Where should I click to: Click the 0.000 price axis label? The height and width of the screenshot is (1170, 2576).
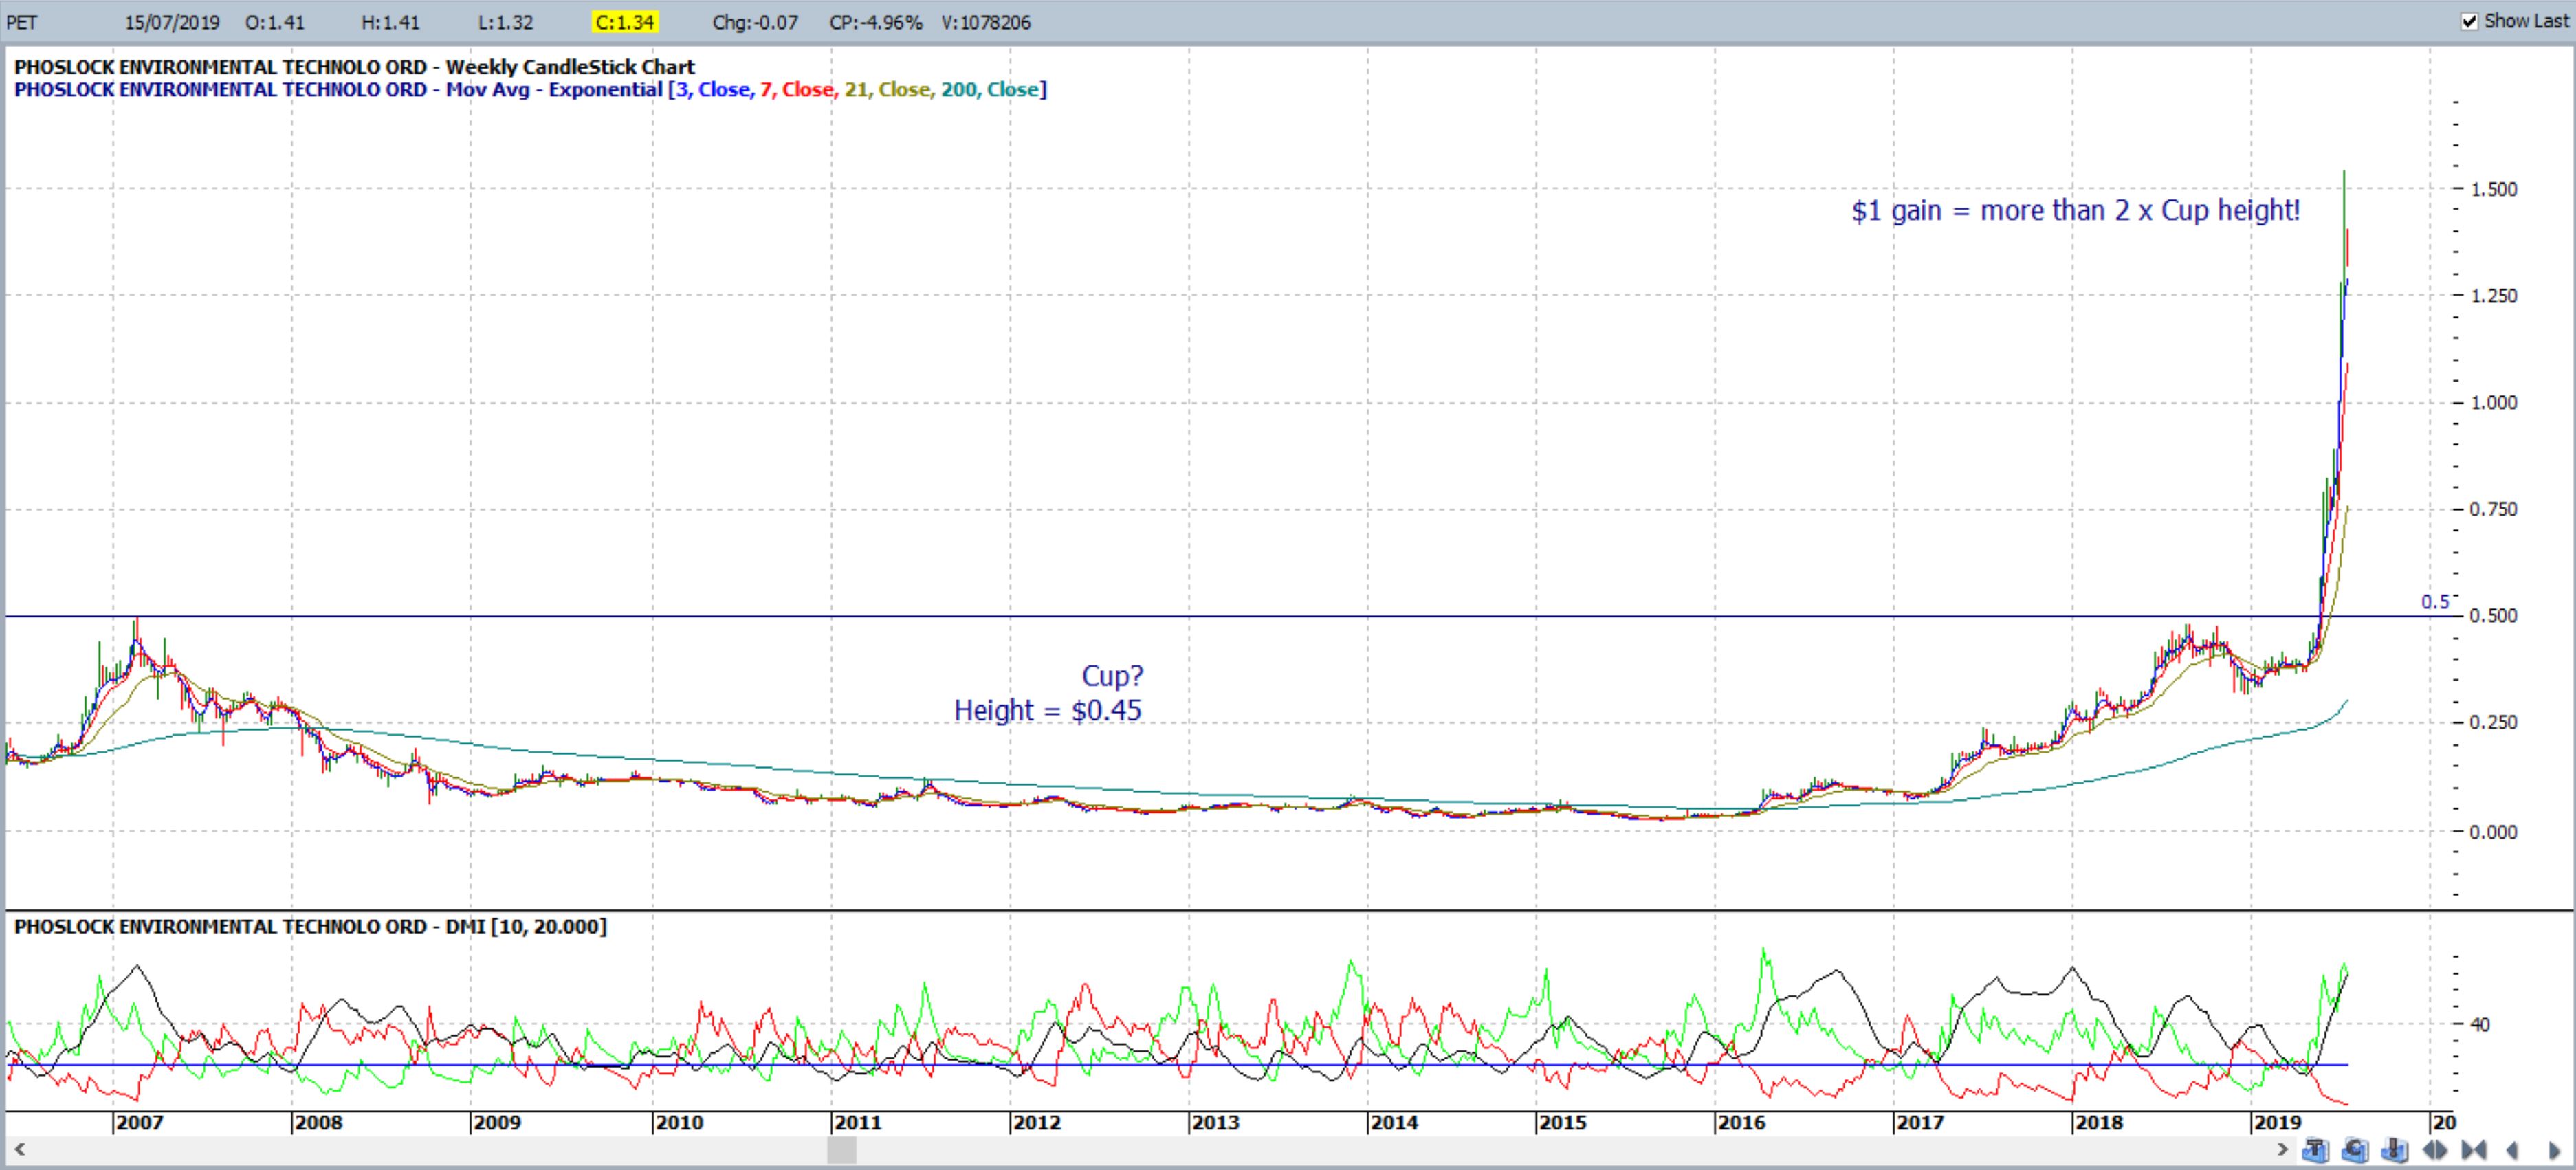(2493, 832)
